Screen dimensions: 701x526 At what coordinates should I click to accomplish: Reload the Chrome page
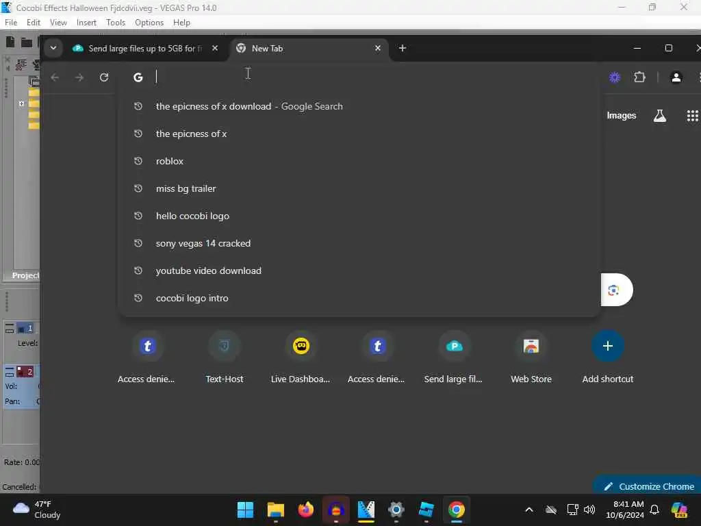coord(104,77)
